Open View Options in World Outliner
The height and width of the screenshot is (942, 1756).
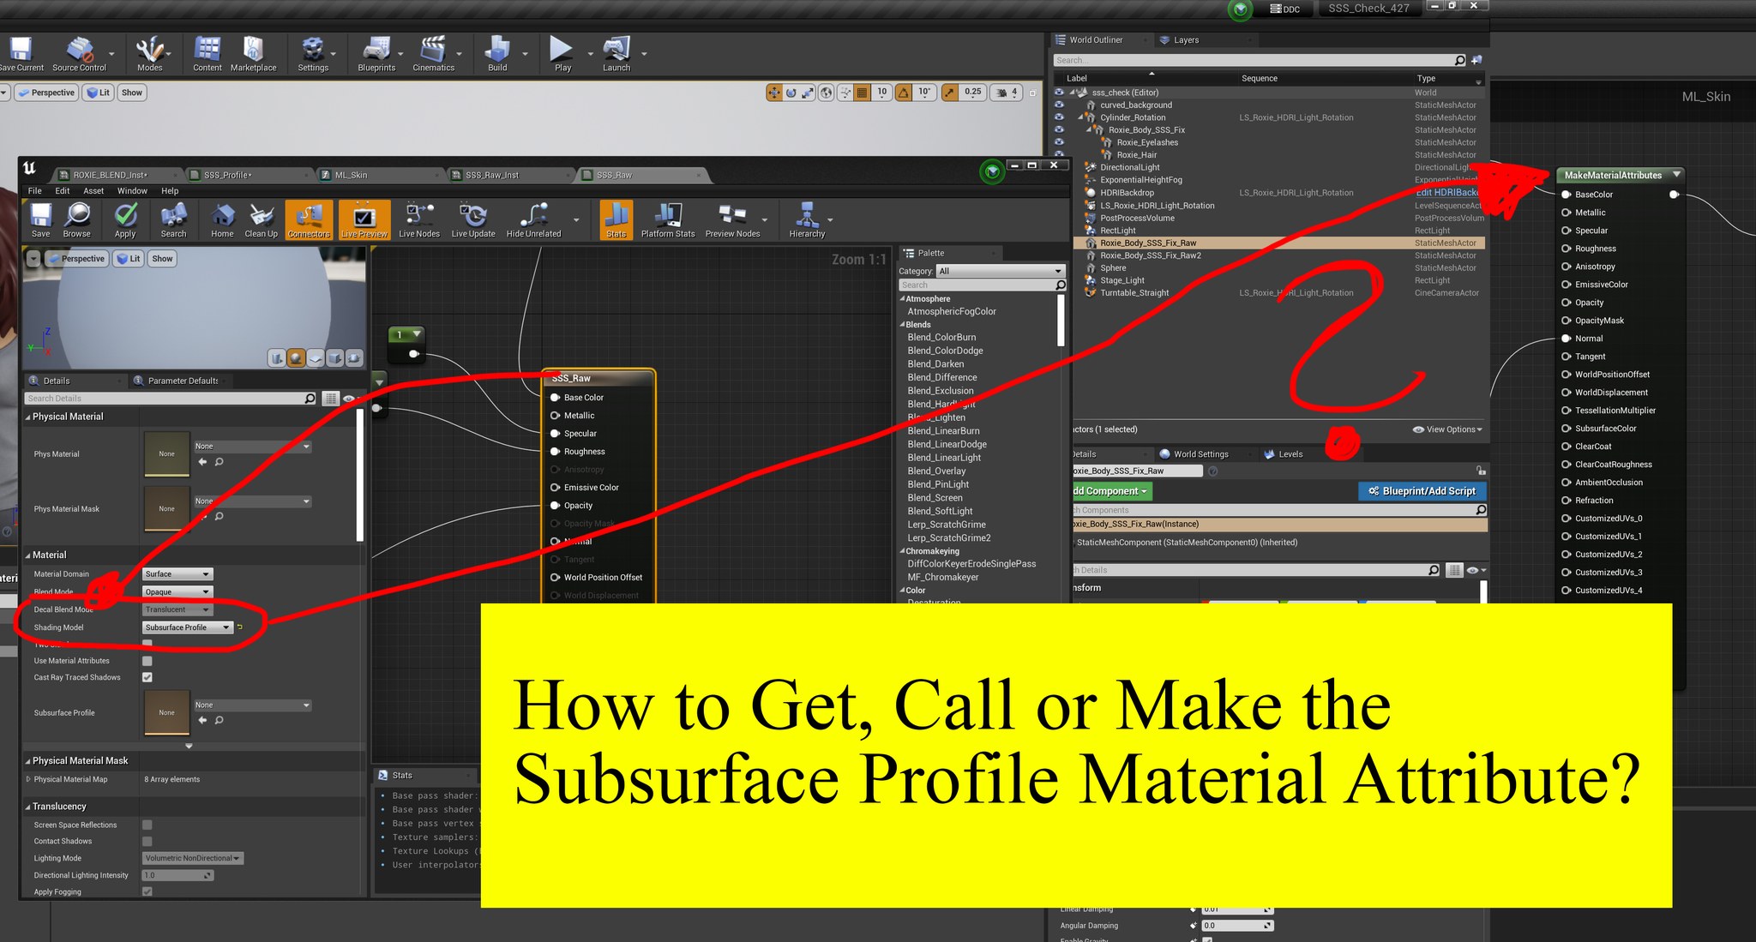click(x=1448, y=429)
